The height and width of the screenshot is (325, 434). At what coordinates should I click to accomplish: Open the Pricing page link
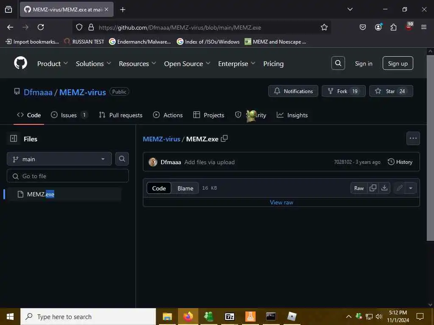273,63
